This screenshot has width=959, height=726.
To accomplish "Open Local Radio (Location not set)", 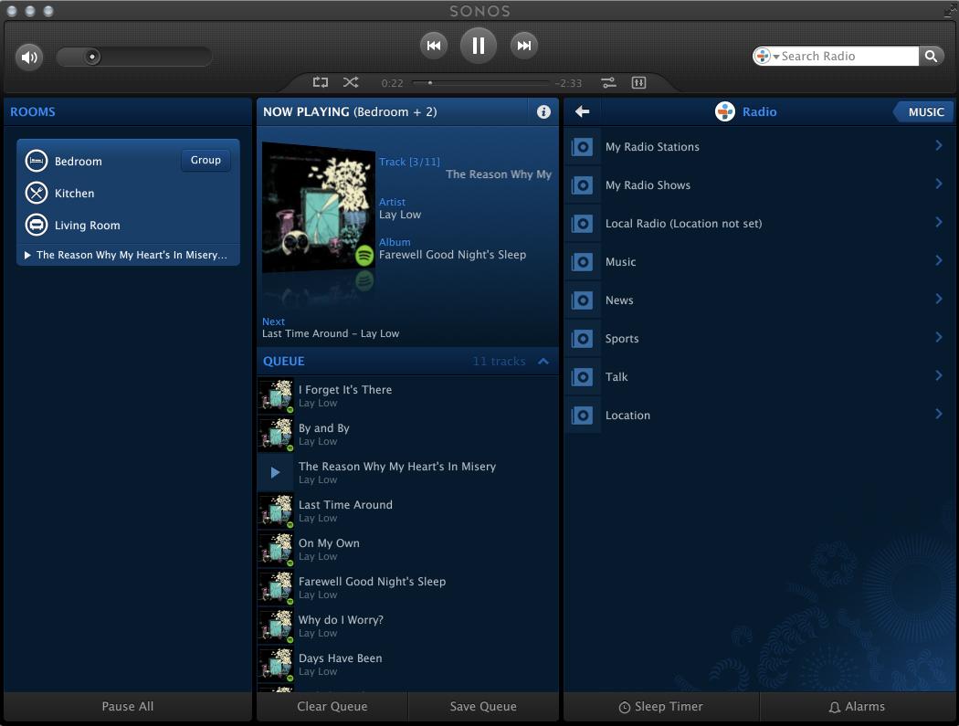I will [758, 224].
